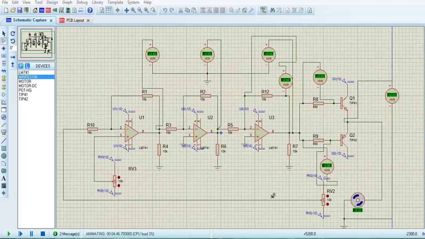This screenshot has height=239, width=425.
Task: Click the RV3 potentiometer decrease actuator
Action: pos(119,186)
